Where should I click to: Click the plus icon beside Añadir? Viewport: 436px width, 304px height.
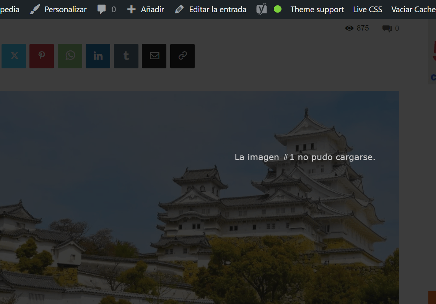(x=131, y=10)
